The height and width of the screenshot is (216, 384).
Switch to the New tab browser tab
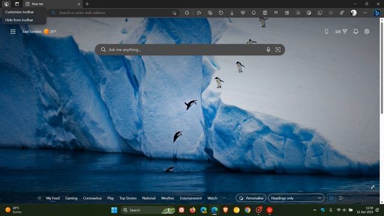point(53,4)
